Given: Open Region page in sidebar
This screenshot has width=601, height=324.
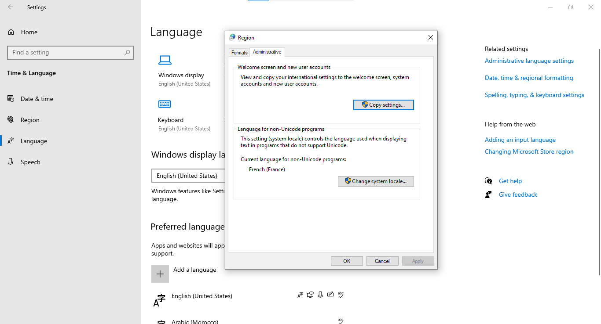Looking at the screenshot, I should point(30,120).
